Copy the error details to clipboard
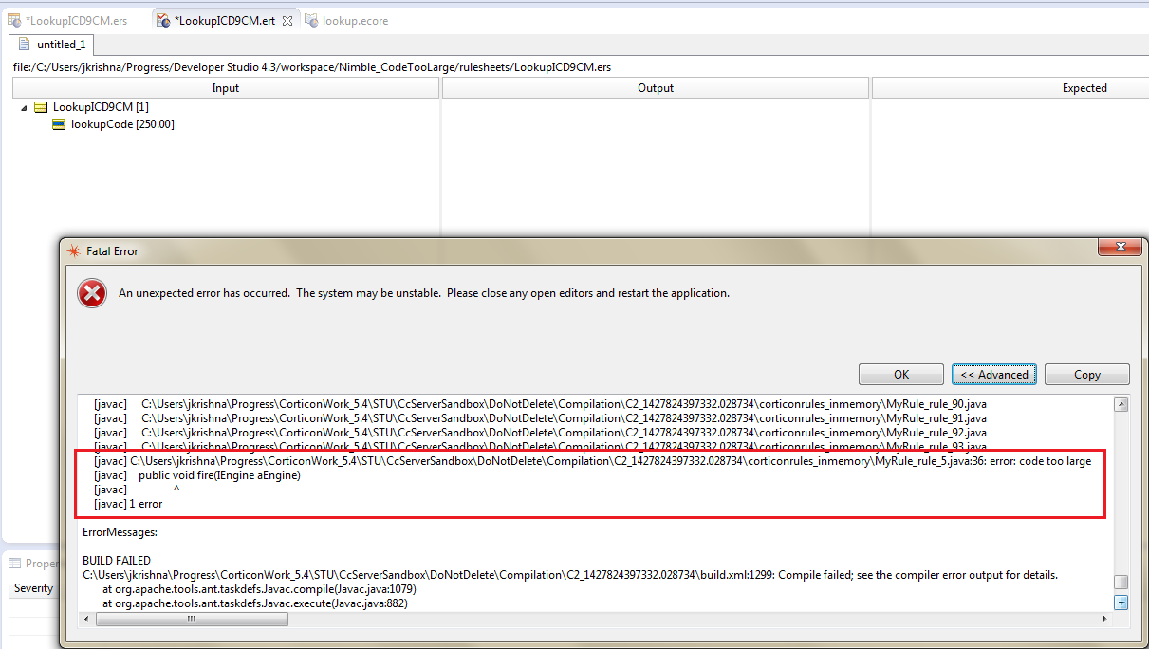Screen dimensions: 1149x649 tap(1086, 374)
